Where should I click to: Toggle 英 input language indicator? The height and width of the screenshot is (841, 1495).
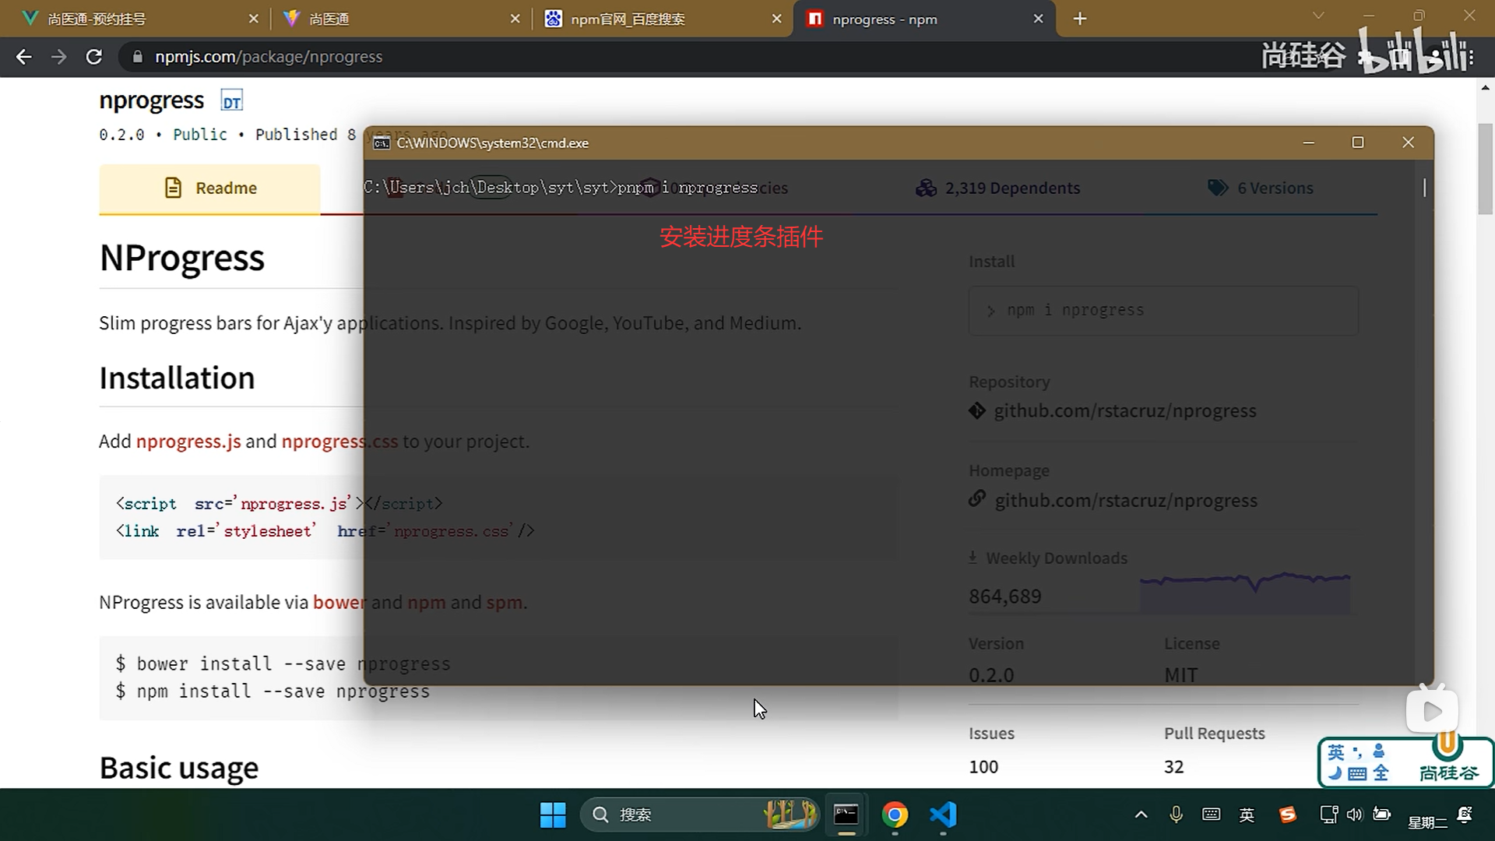tap(1247, 815)
